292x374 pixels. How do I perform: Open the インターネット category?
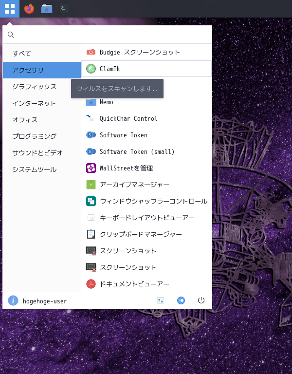click(x=42, y=103)
